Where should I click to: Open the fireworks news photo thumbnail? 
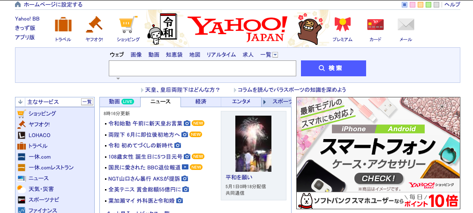pos(253,144)
